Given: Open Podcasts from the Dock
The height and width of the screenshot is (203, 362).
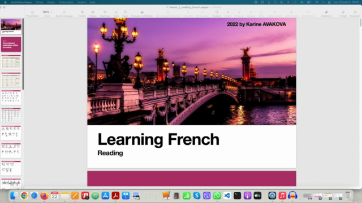Looking at the screenshot, I should pyautogui.click(x=248, y=196).
